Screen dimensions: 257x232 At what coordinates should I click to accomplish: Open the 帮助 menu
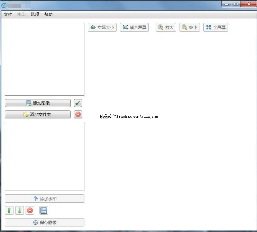48,14
